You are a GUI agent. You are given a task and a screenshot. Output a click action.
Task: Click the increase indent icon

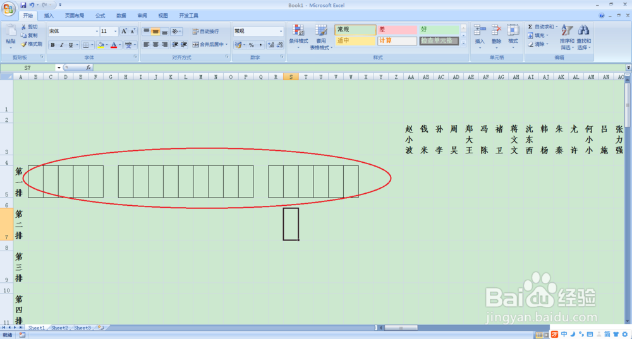tap(184, 44)
